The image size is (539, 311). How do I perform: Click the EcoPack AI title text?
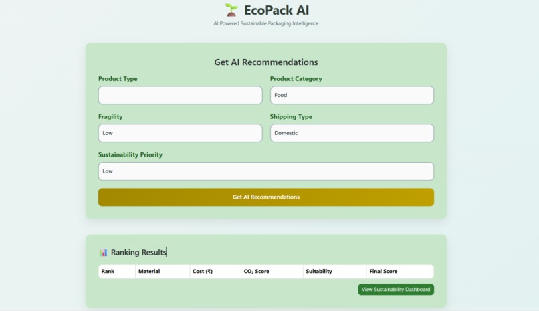tap(276, 10)
